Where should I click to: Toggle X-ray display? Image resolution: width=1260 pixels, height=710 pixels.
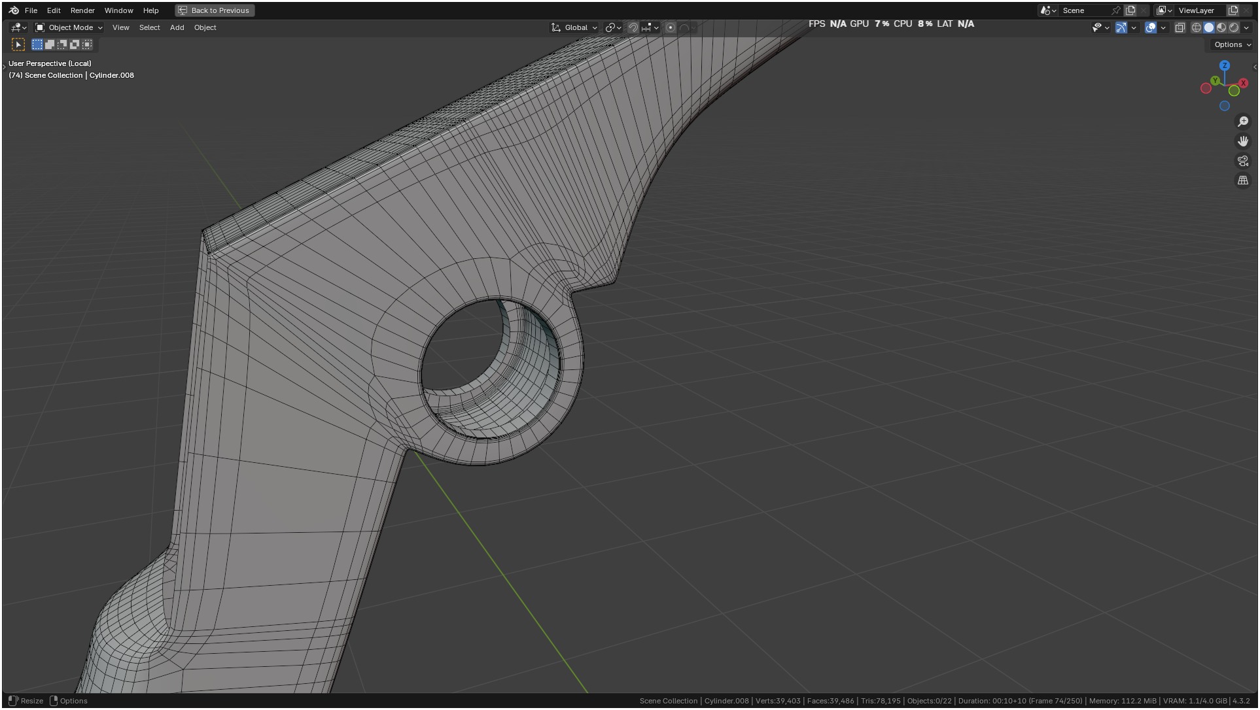(x=1180, y=27)
